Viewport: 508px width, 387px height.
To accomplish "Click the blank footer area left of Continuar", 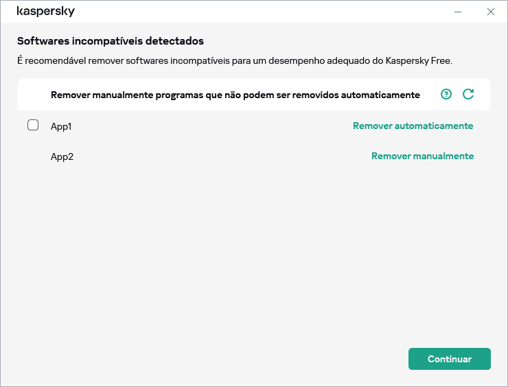I will (x=206, y=359).
